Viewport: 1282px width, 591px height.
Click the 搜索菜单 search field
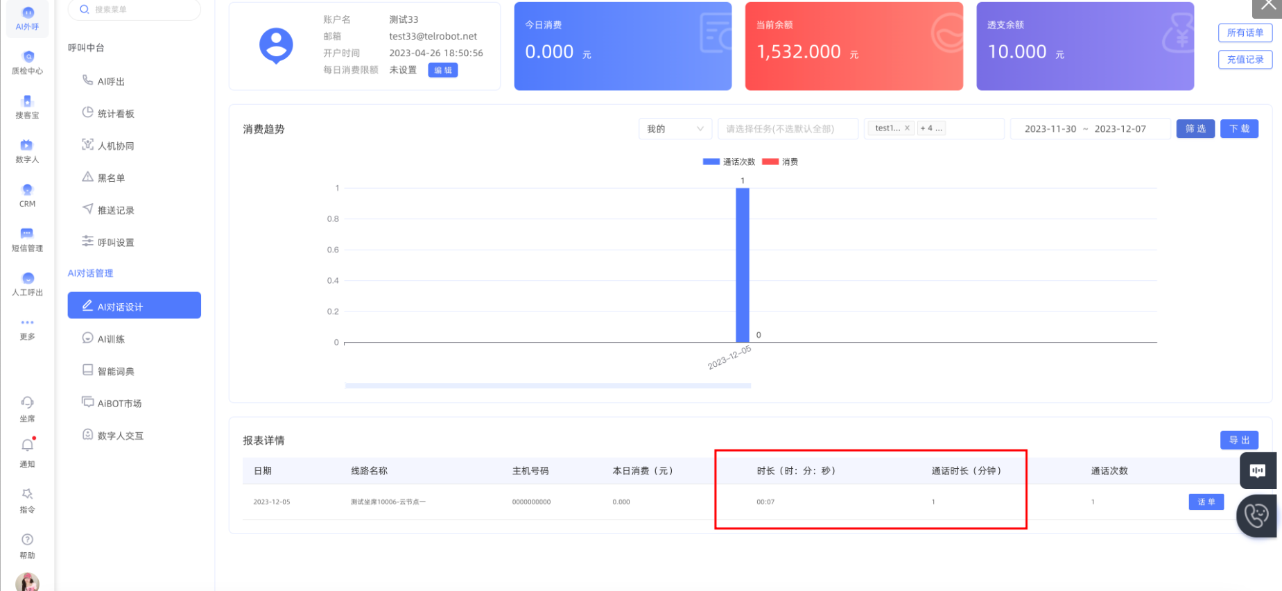(135, 10)
